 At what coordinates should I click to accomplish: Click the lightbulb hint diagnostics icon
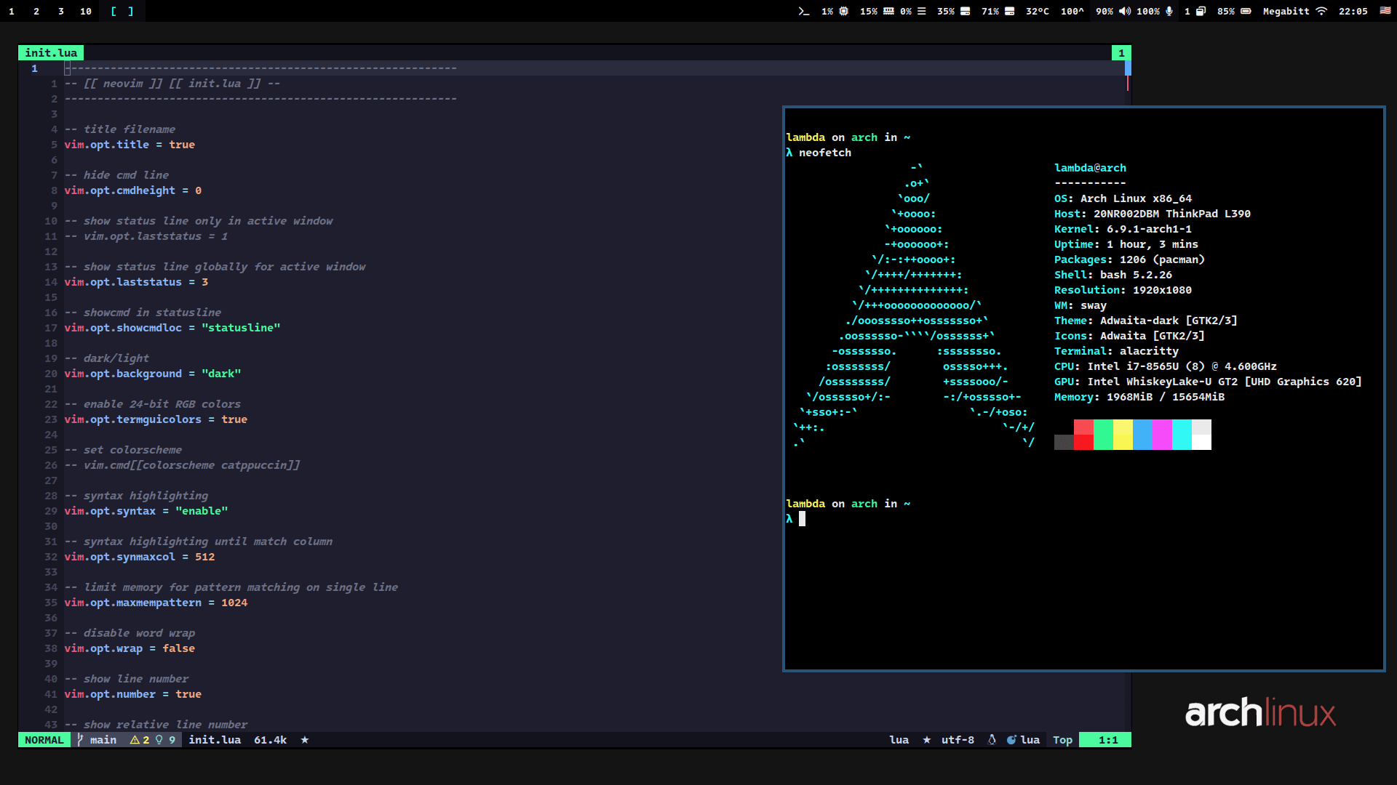(159, 740)
